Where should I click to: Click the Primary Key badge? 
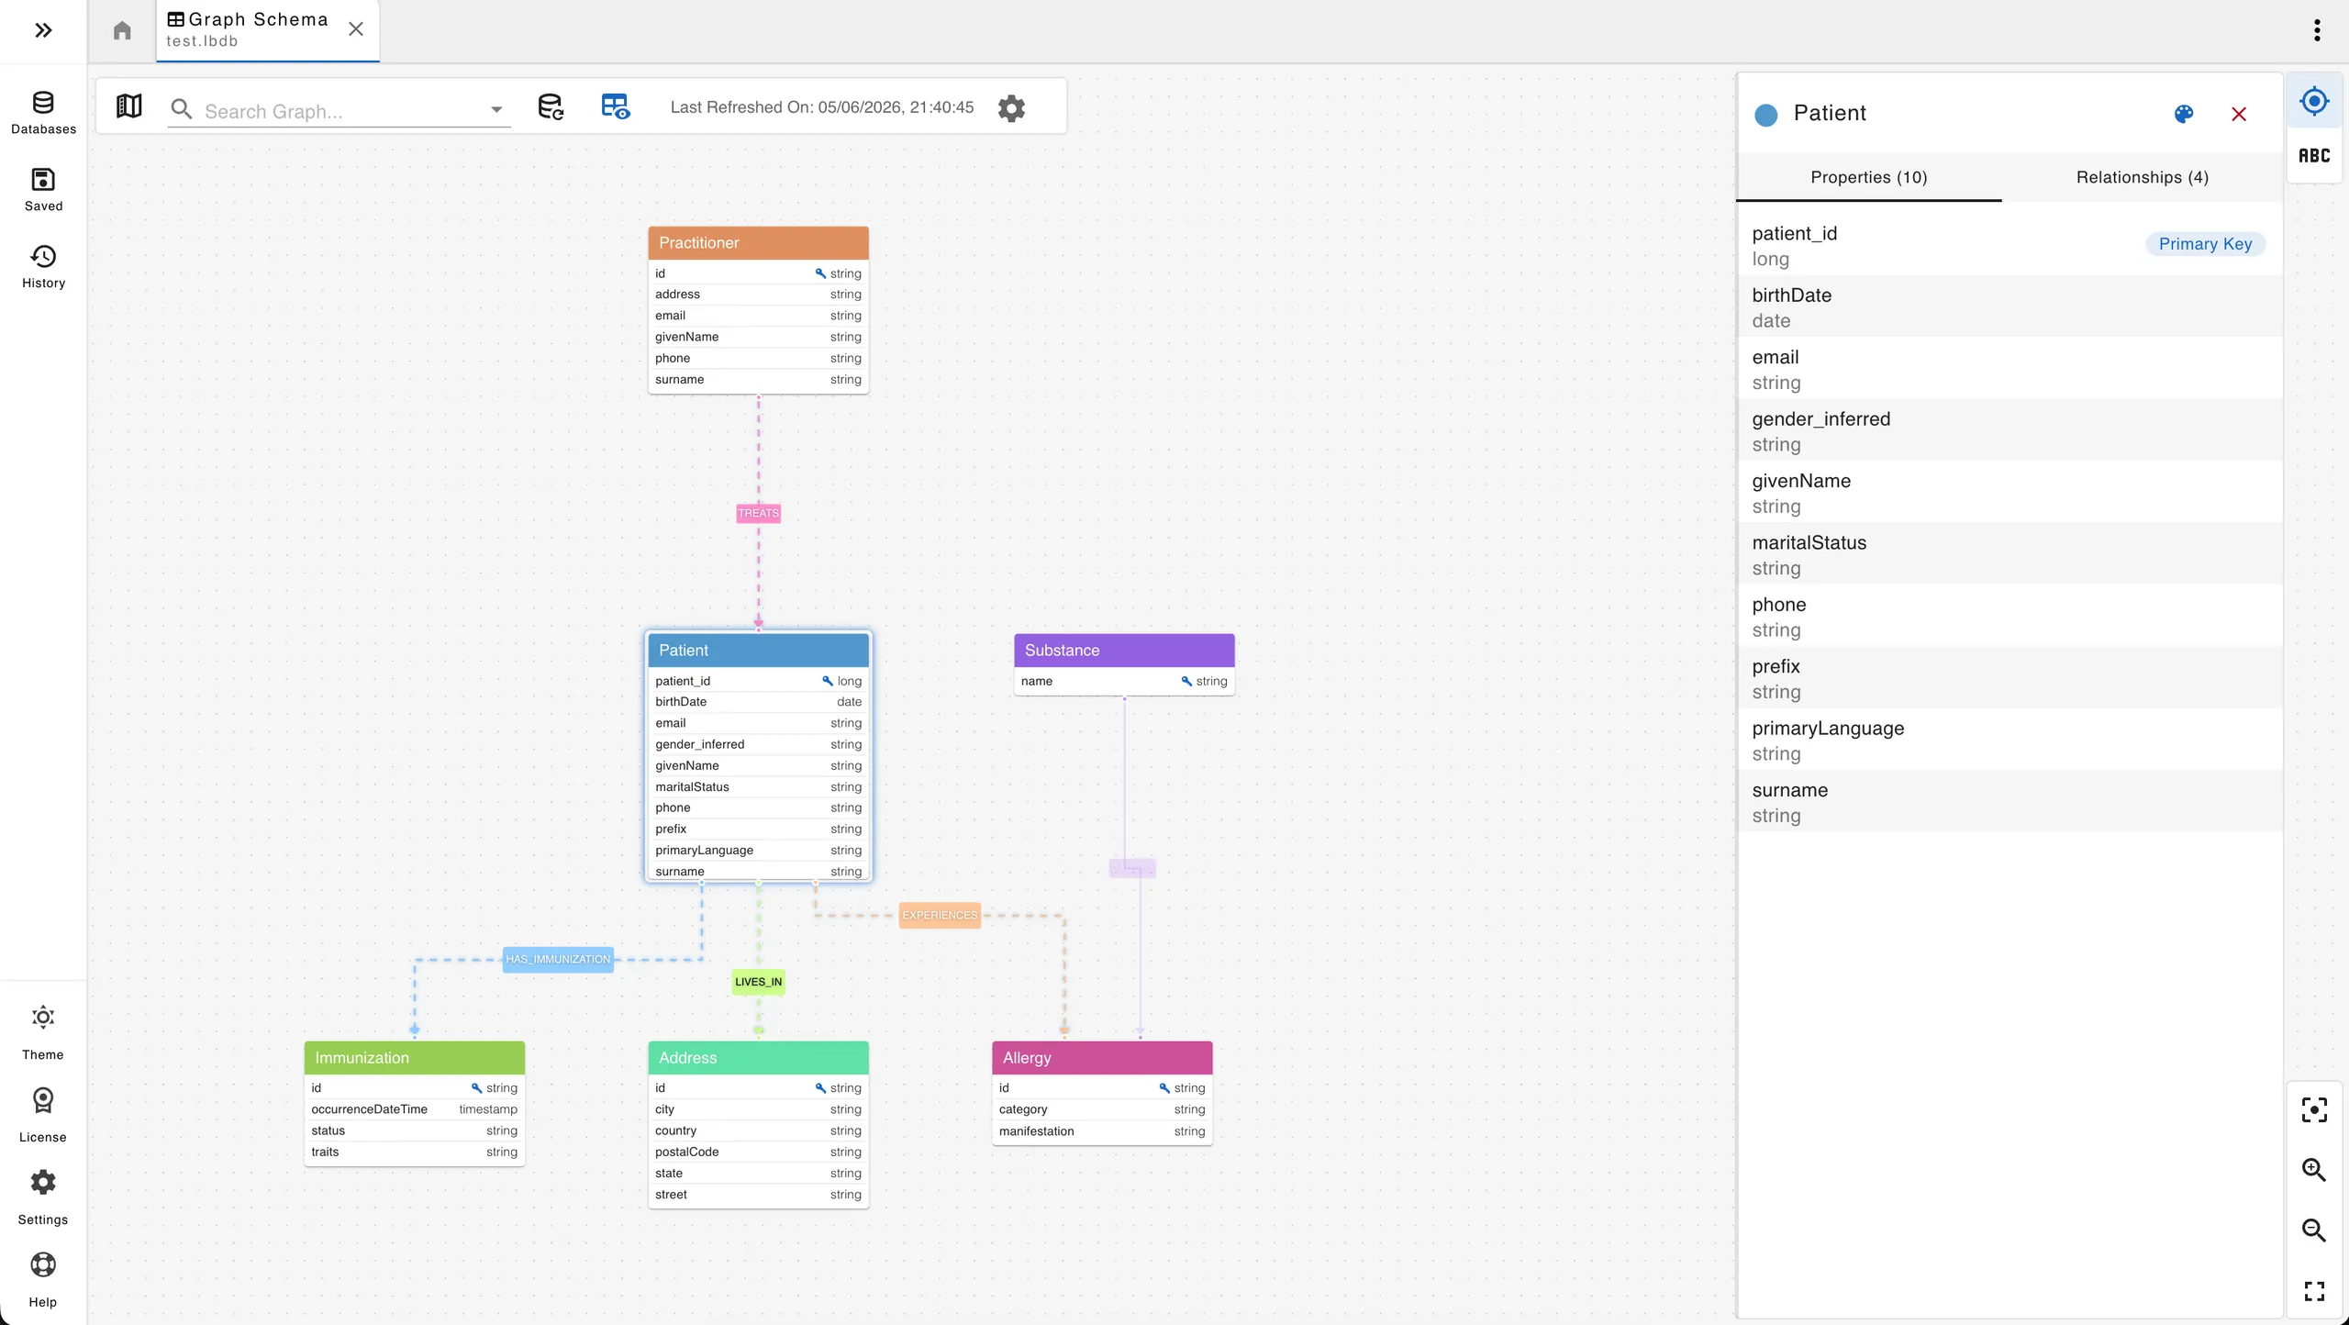[2205, 244]
